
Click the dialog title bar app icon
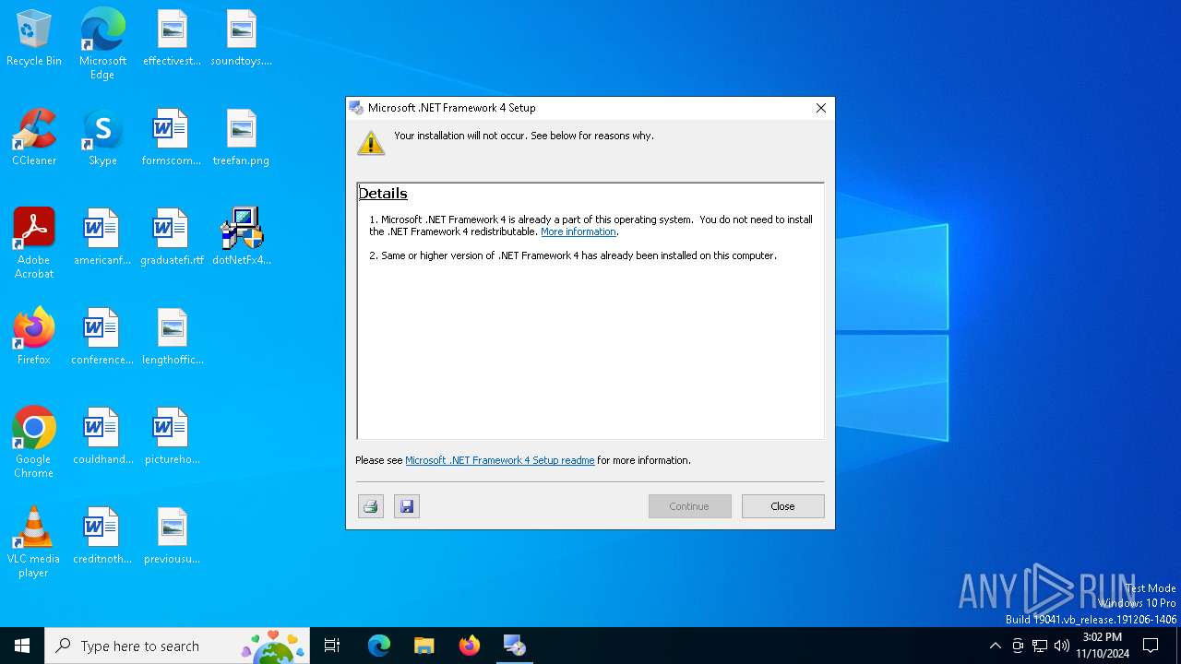point(356,108)
